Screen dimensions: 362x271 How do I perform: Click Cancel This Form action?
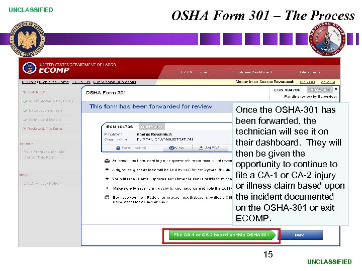(x=40, y=158)
